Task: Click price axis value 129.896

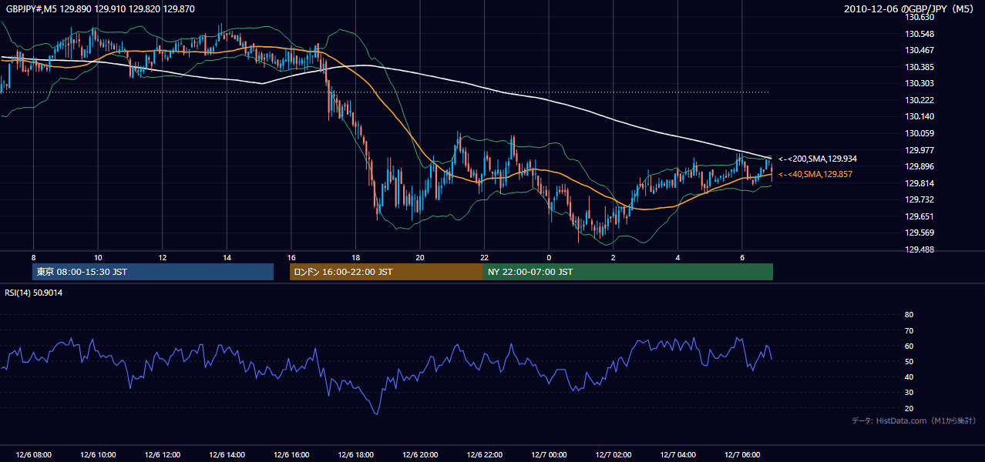Action: (919, 166)
